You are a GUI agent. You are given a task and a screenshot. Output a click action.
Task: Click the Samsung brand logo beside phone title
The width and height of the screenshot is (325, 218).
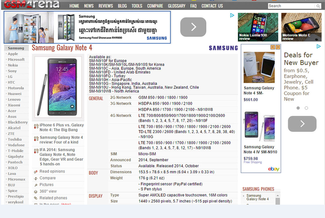tap(223, 48)
